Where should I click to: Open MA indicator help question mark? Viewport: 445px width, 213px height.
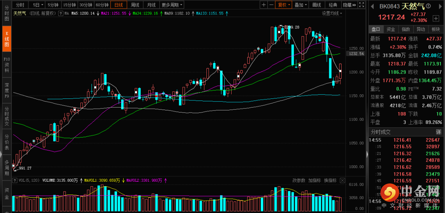tap(61, 13)
